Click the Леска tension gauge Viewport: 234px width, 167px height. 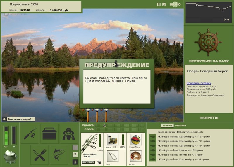click(x=120, y=129)
